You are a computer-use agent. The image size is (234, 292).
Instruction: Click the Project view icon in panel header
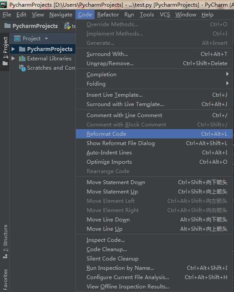point(17,39)
